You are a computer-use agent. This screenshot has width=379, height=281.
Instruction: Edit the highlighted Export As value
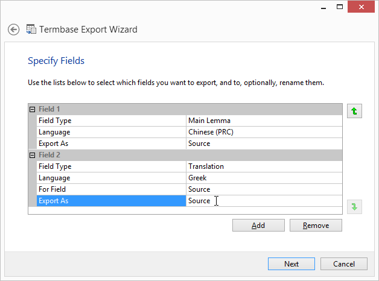pos(266,201)
